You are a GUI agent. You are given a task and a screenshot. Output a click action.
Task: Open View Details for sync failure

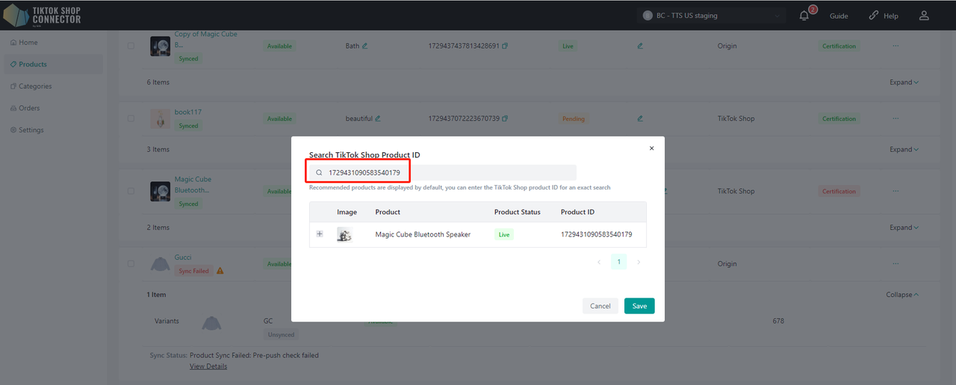pyautogui.click(x=208, y=366)
